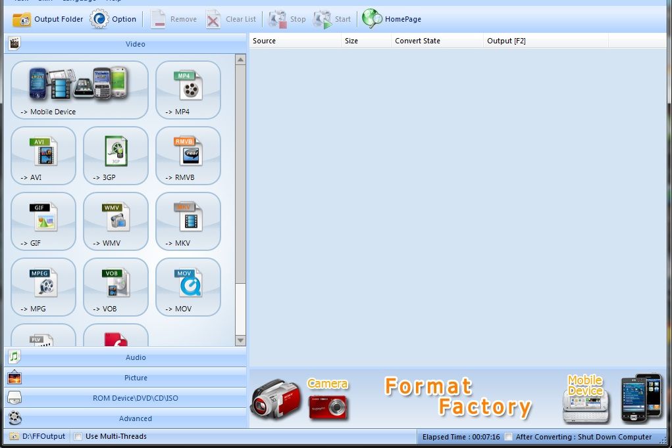The image size is (672, 448).
Task: Collapse the Video category header
Action: point(125,43)
